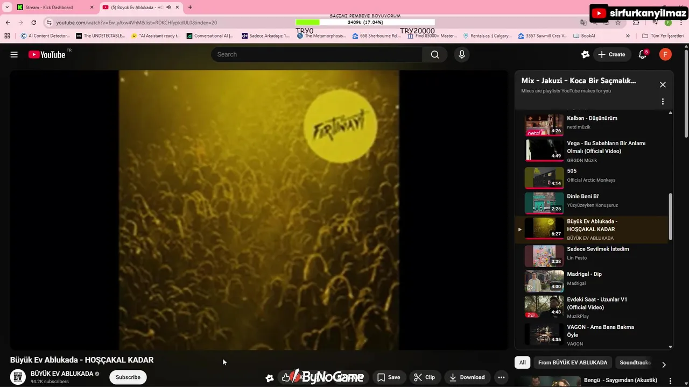Click the Download button

tap(467, 377)
